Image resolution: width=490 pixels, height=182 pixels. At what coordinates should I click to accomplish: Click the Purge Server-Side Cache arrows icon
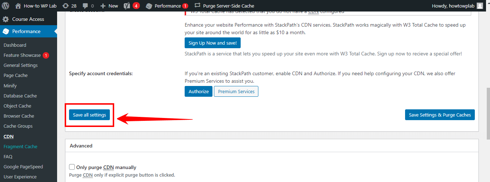(197, 5)
